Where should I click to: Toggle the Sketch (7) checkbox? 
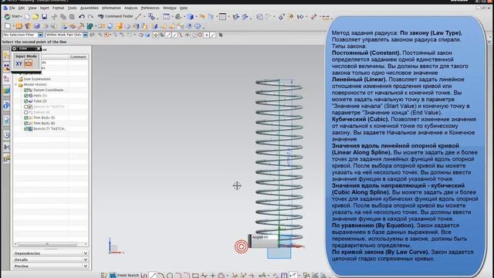coord(26,129)
